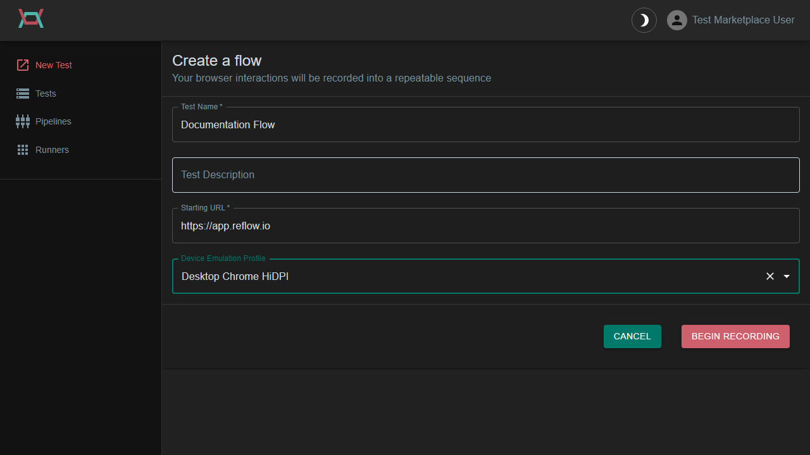
Task: Click into Test Description field
Action: click(486, 175)
